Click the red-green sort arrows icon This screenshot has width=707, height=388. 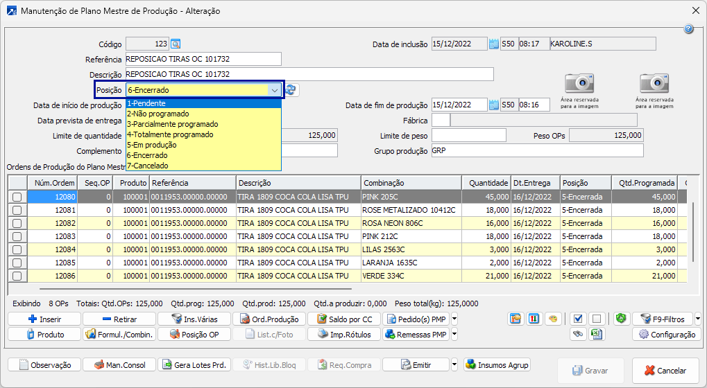coord(534,319)
